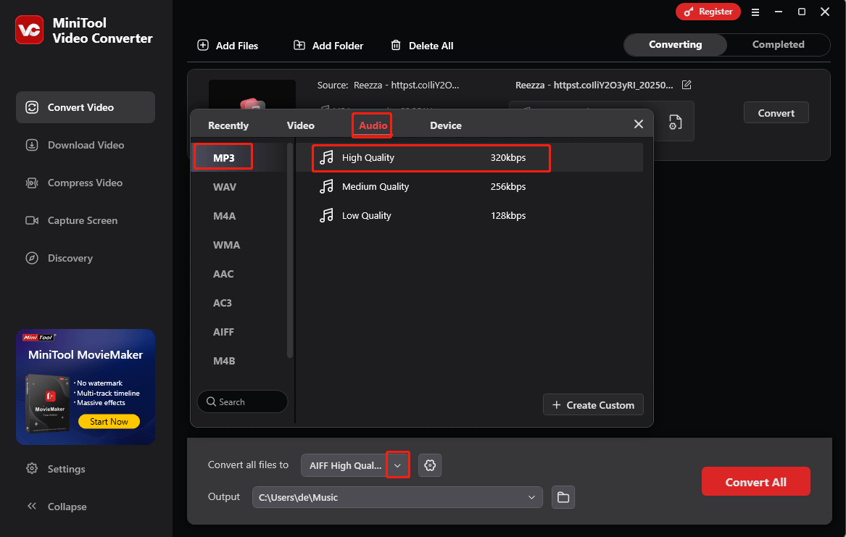Click the Low Quality music note icon
Screen dimensions: 846x537
point(326,216)
